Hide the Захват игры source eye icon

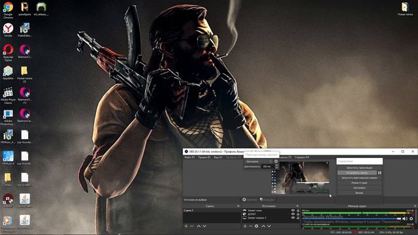click(293, 210)
